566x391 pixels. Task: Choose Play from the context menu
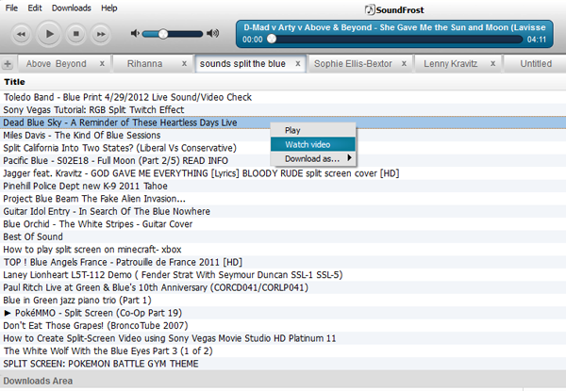313,130
